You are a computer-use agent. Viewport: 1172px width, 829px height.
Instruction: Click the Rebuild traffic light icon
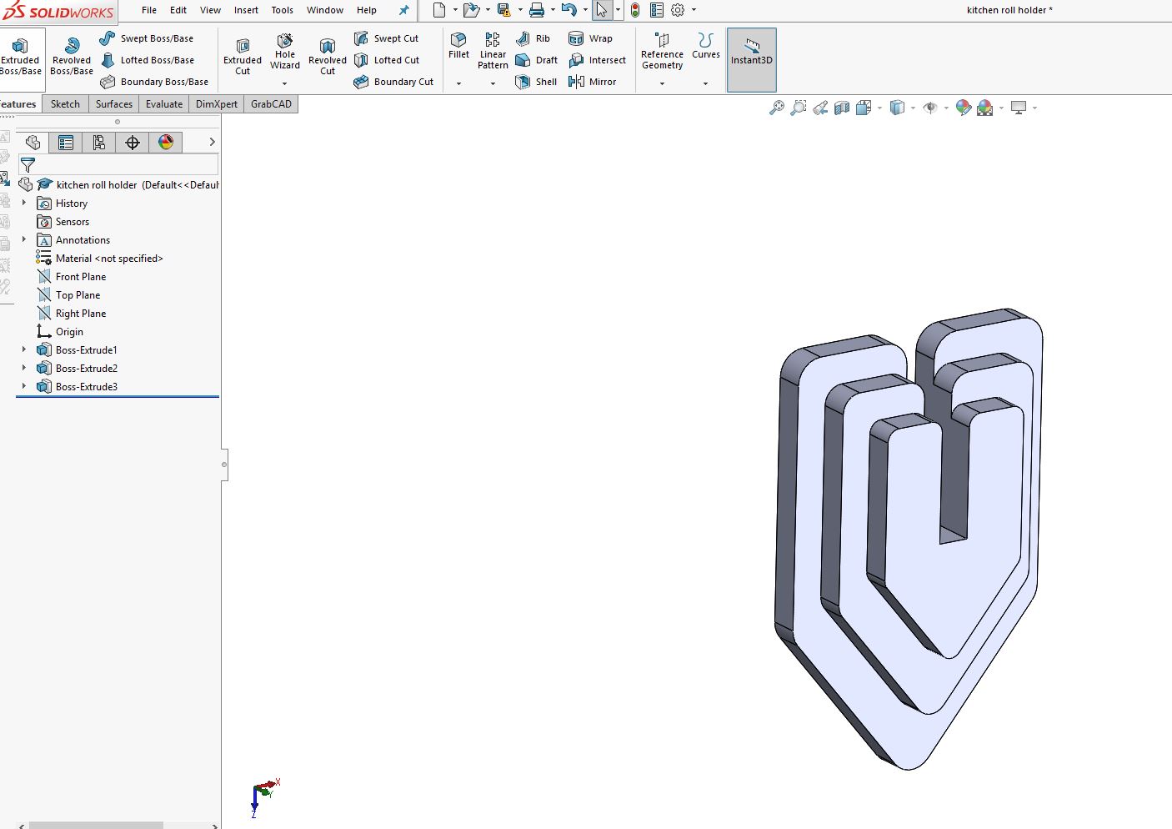click(635, 10)
